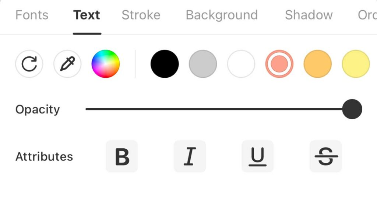Pick the orange color swatch

pyautogui.click(x=318, y=64)
